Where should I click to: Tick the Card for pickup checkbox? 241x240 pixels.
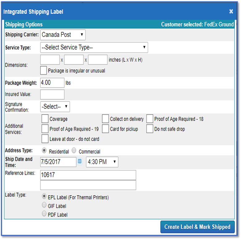coord(105,129)
